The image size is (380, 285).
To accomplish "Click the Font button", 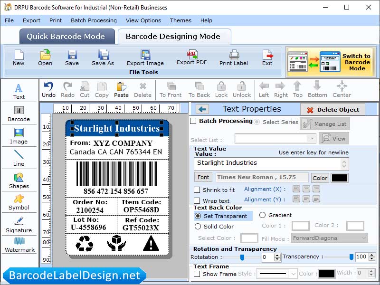I will coord(203,177).
